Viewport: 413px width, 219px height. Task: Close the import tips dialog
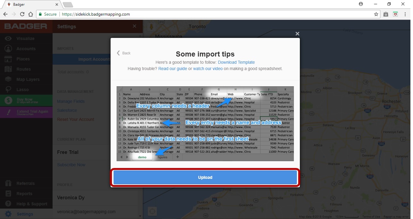[x=297, y=34]
